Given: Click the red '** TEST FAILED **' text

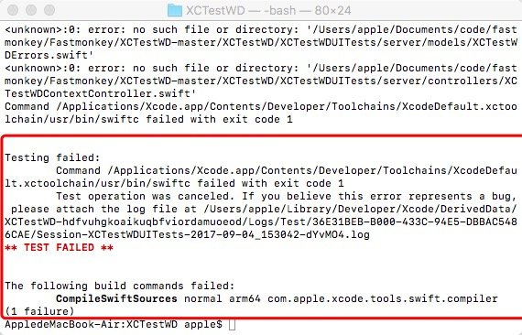Looking at the screenshot, I should click(x=59, y=247).
